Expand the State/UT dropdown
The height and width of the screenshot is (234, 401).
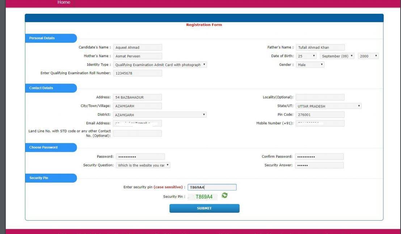pyautogui.click(x=329, y=106)
